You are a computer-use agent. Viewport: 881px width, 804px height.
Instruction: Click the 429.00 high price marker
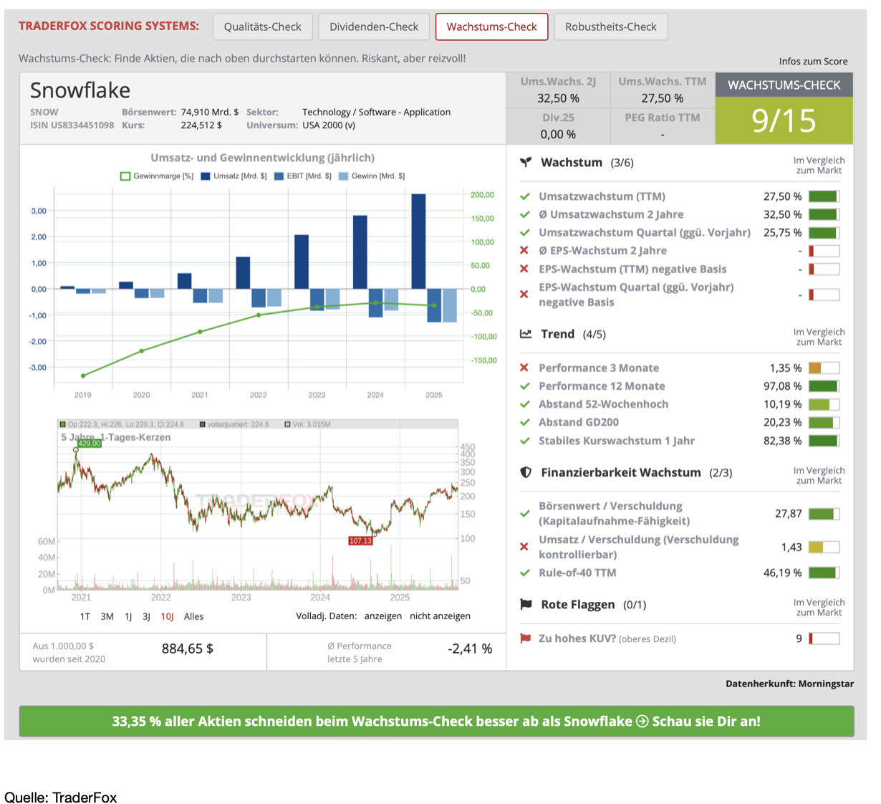point(90,444)
